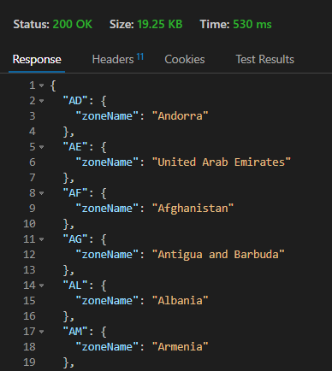Click line number 19 in the gutter
The image size is (332, 371).
pos(29,362)
